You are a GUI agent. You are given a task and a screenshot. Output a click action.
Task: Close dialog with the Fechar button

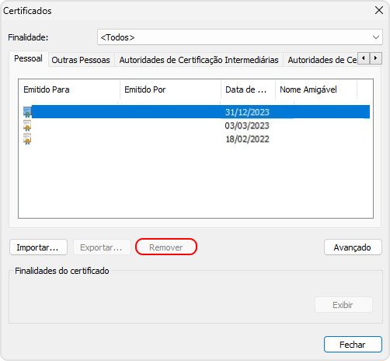pyautogui.click(x=353, y=345)
